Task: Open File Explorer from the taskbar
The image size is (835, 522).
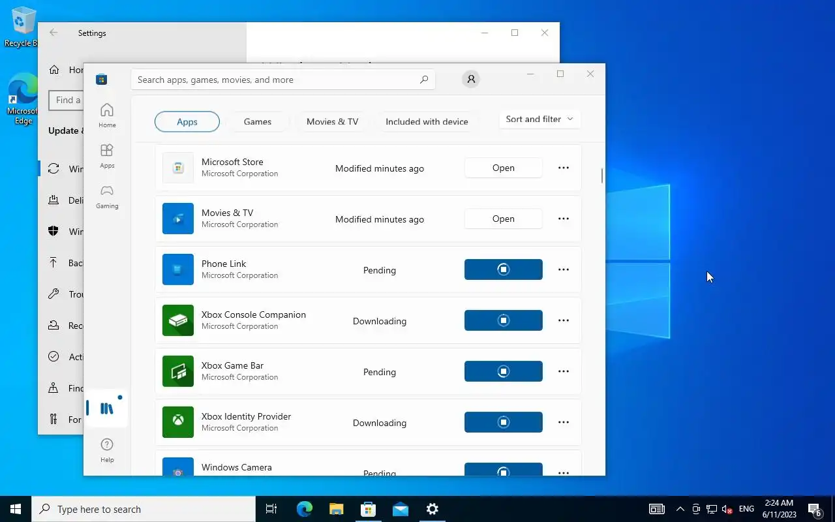Action: [336, 509]
